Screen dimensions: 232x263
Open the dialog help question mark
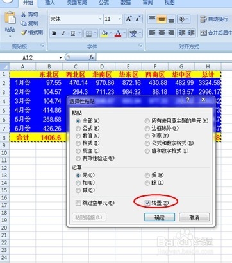click(188, 100)
